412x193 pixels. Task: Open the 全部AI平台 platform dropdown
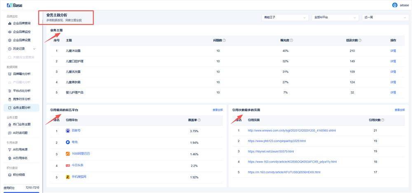coord(335,18)
